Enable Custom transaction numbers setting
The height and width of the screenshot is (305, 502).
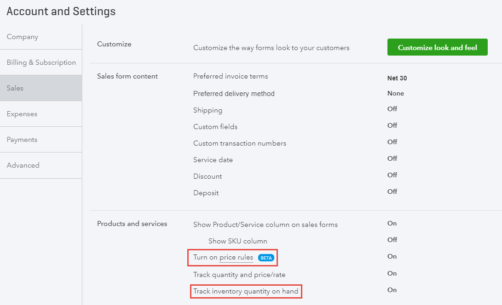click(x=392, y=142)
